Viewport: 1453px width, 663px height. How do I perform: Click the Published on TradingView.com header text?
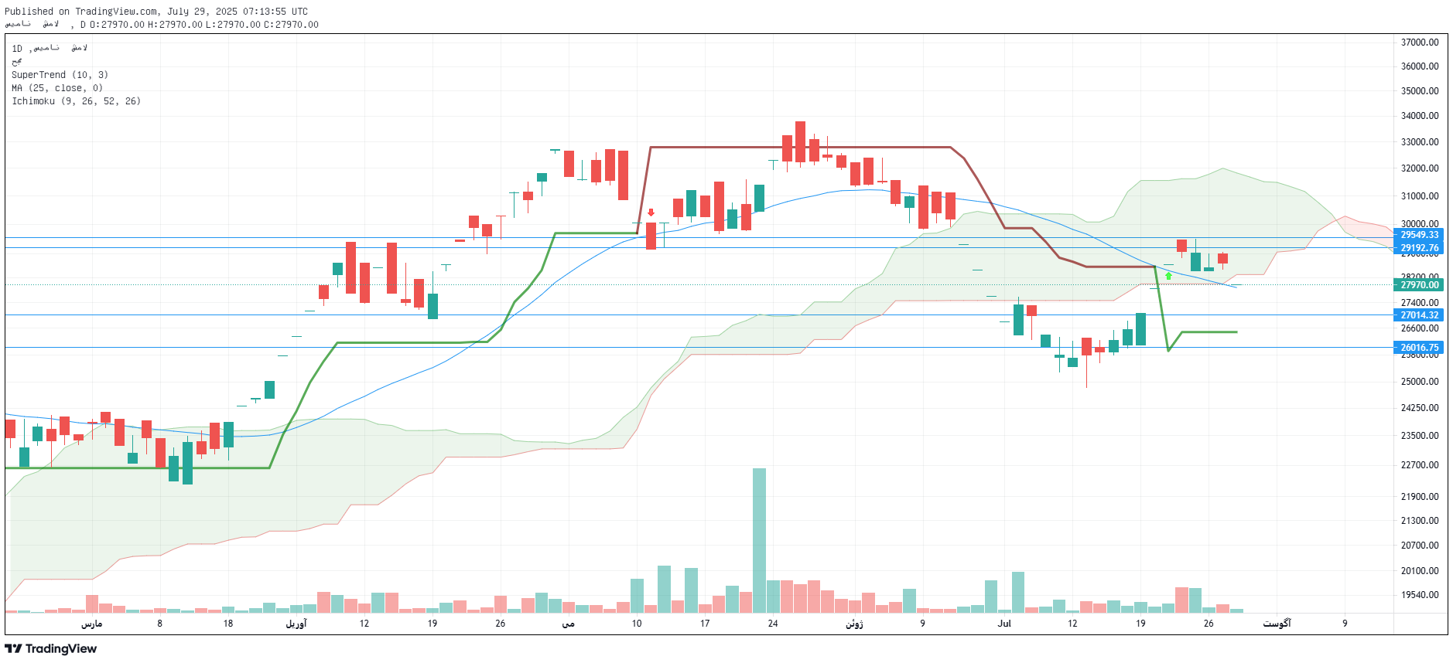click(x=156, y=12)
